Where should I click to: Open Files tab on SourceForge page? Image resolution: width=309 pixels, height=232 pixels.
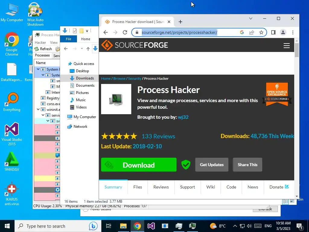(x=138, y=187)
